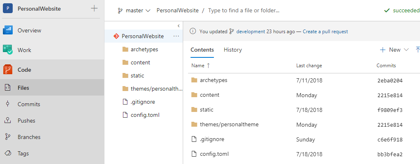Click the find file or folder field
The height and width of the screenshot is (164, 420).
point(244,10)
